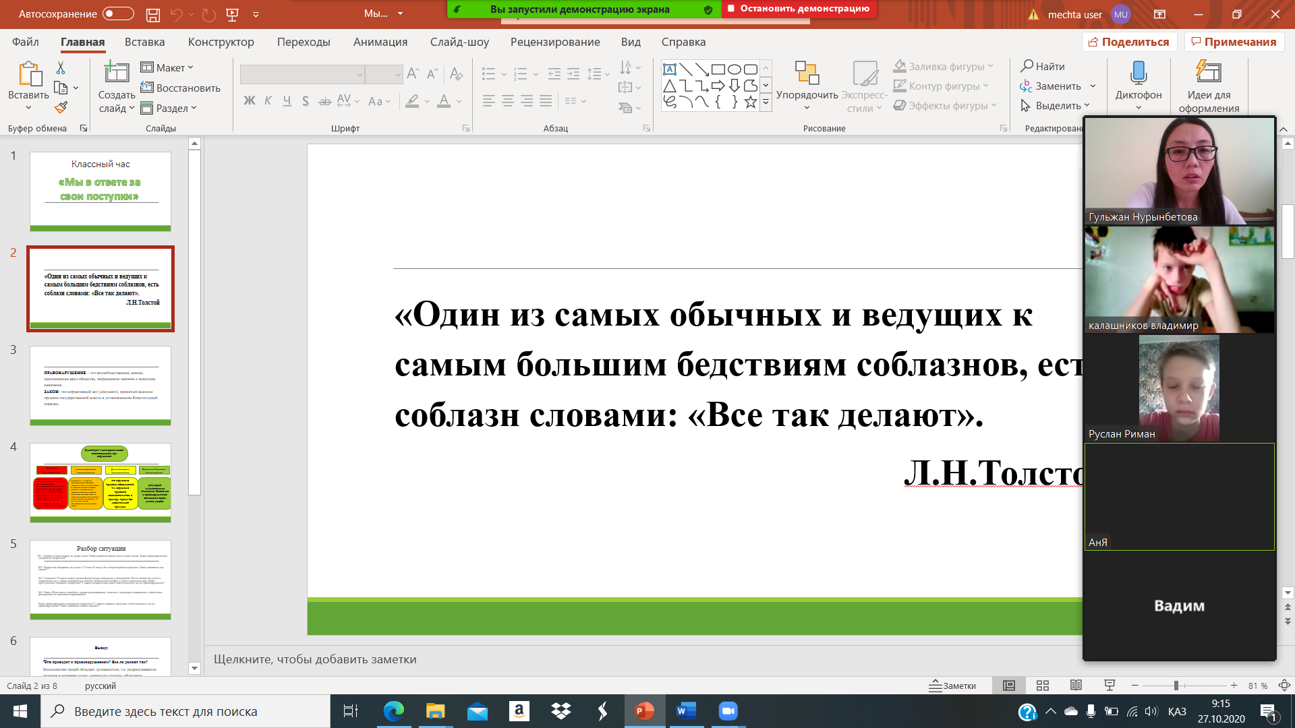Open Идеи для оформления panel

pos(1209,81)
